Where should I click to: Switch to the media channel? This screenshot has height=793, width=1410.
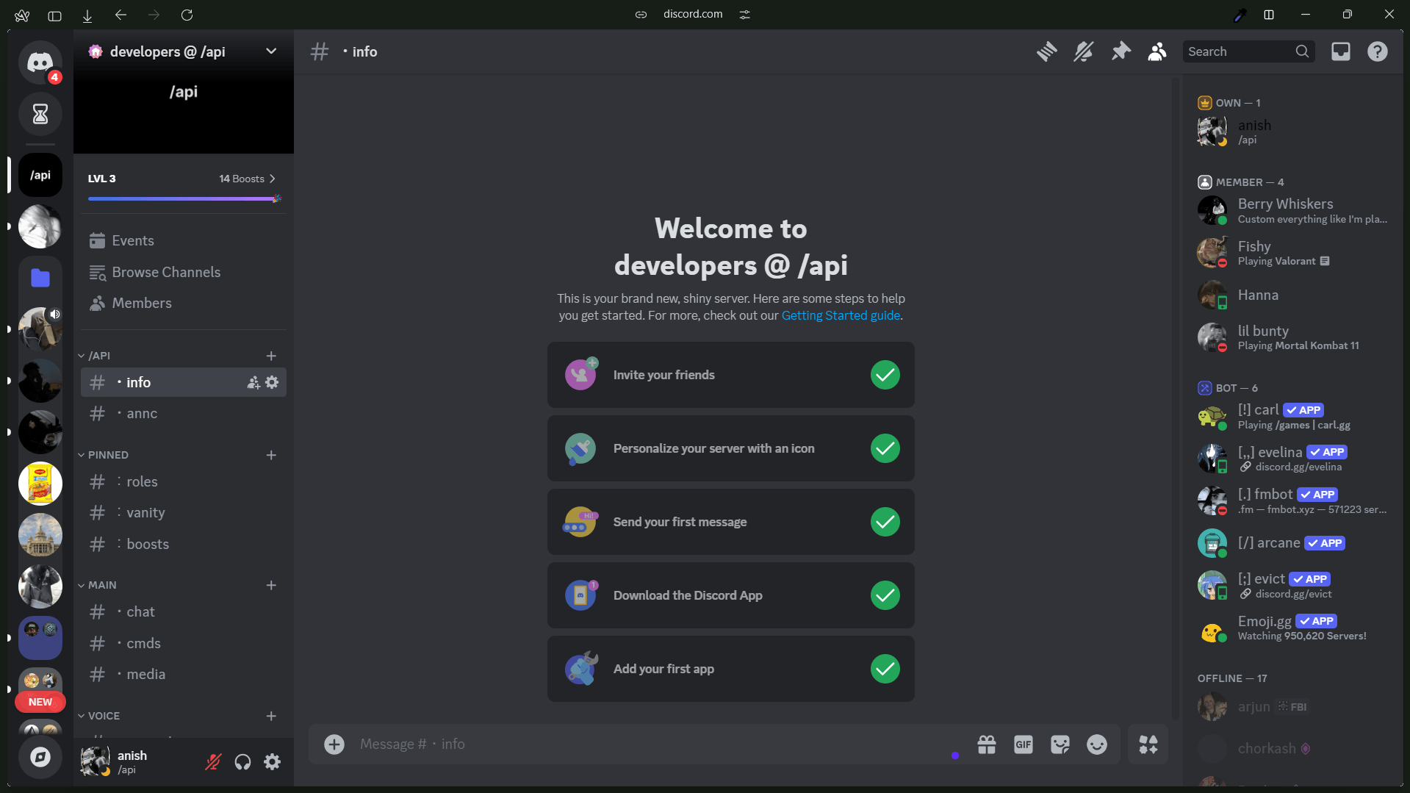[x=184, y=674]
